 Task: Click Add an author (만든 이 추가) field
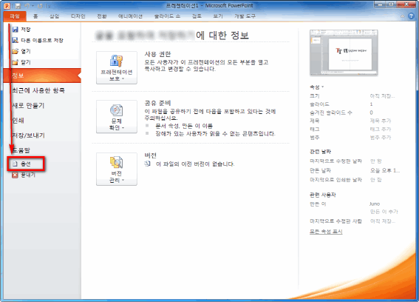(x=384, y=212)
